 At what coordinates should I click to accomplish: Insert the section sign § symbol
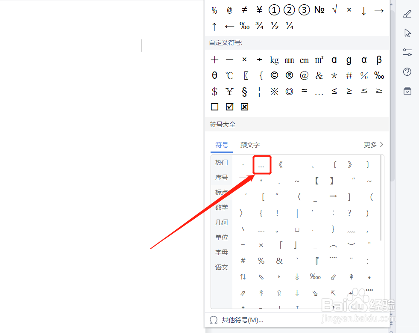coord(244,92)
